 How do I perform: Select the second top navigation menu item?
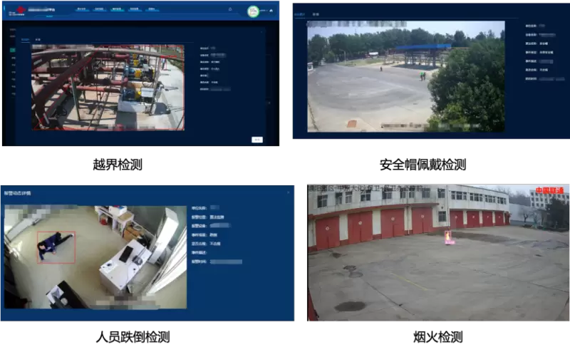[x=99, y=9]
